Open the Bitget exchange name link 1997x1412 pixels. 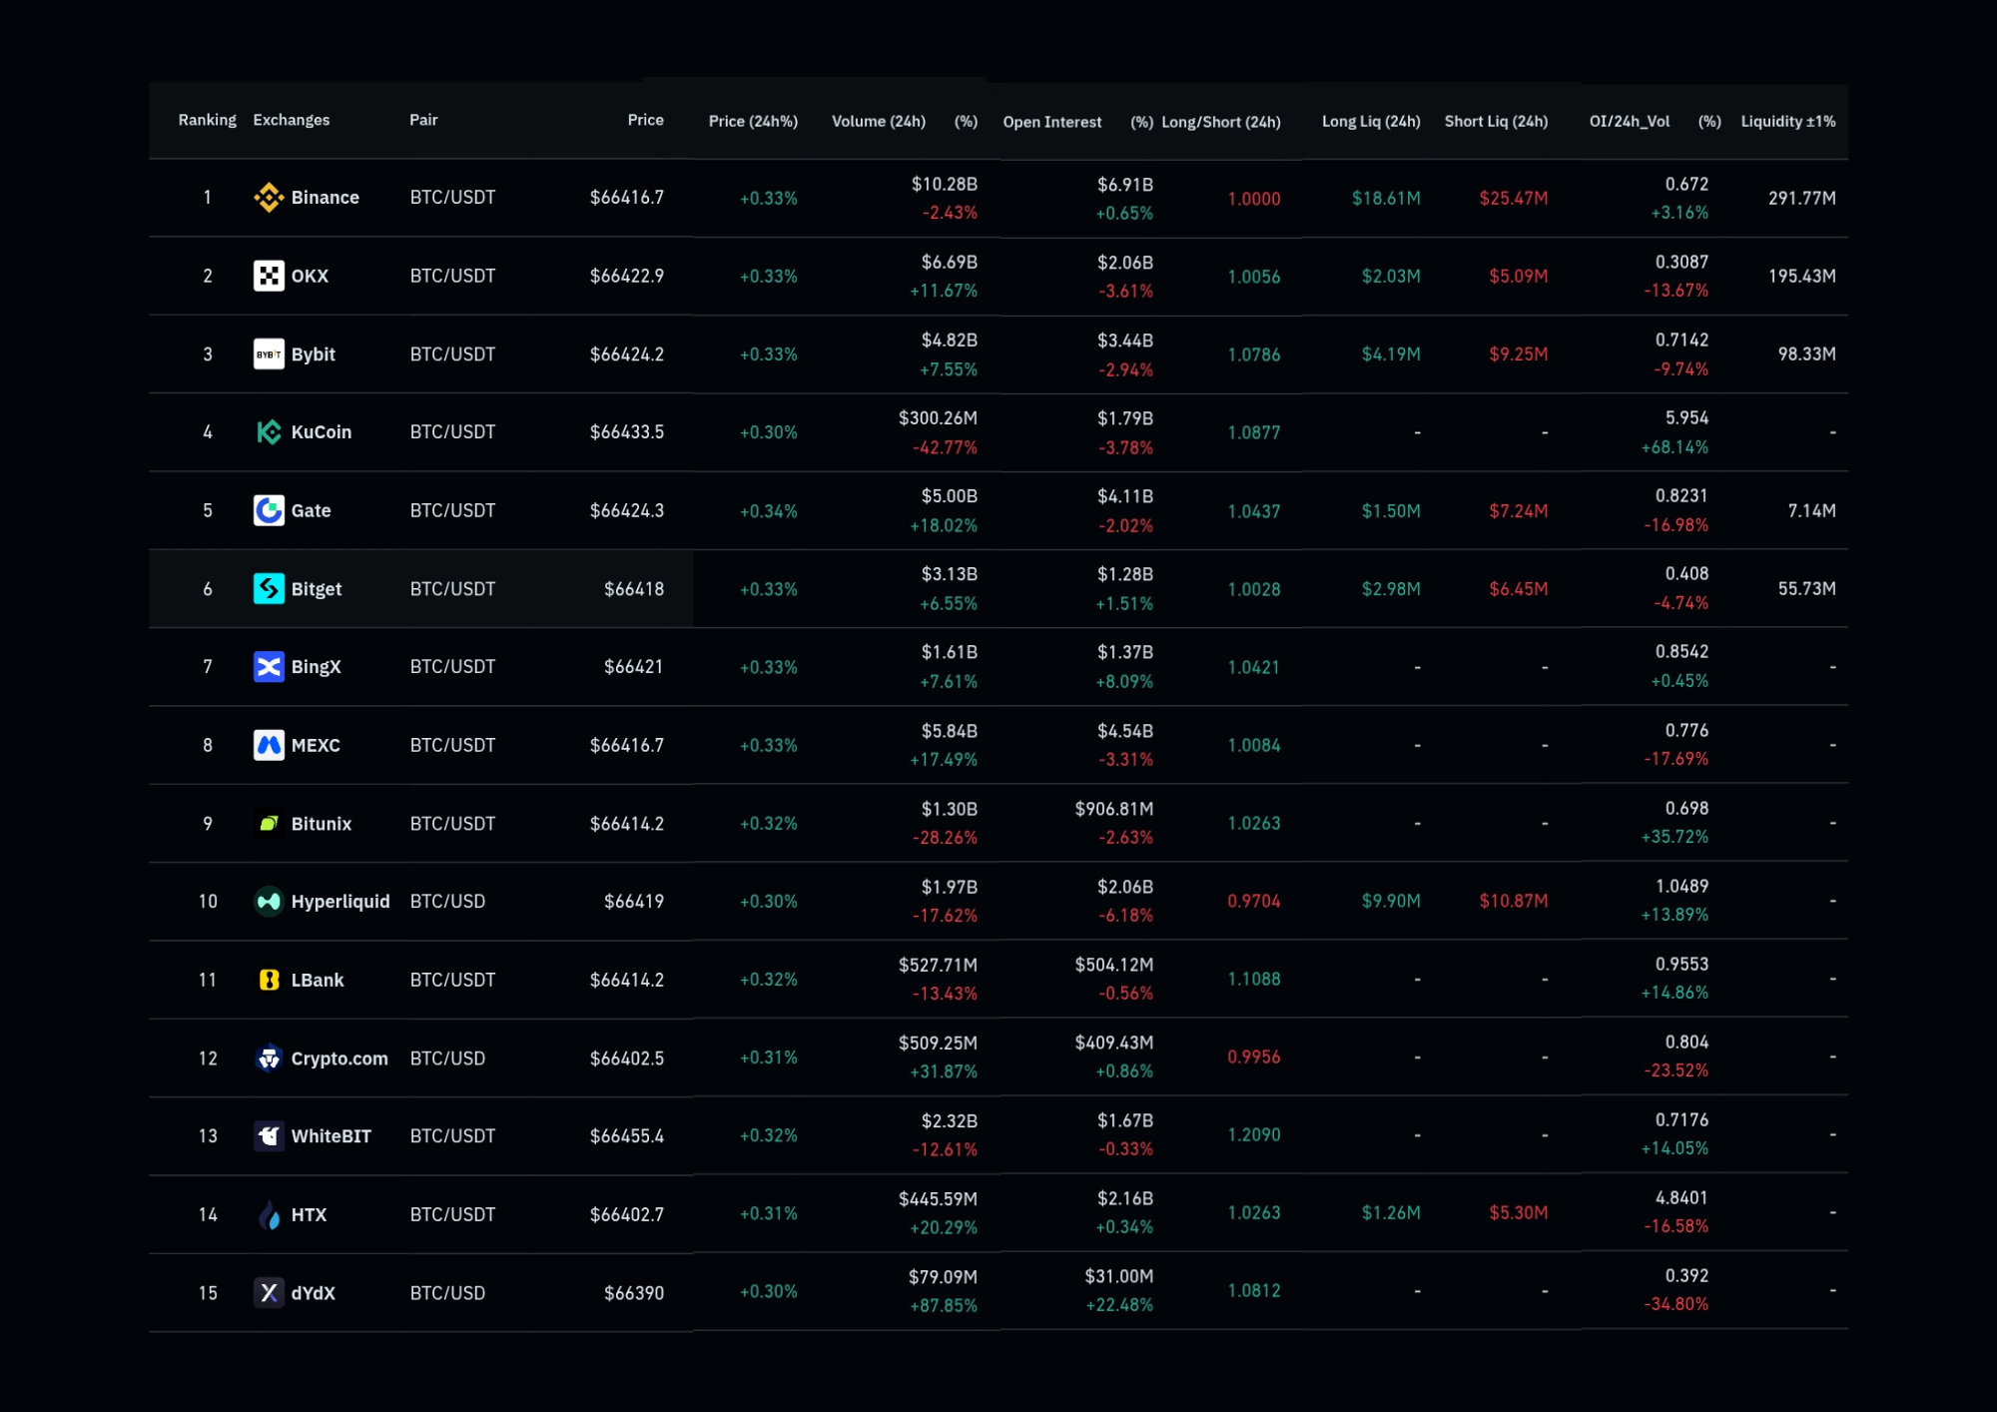click(317, 589)
